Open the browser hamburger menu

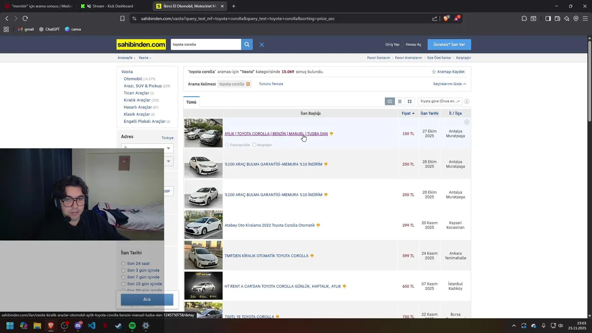[x=585, y=18]
